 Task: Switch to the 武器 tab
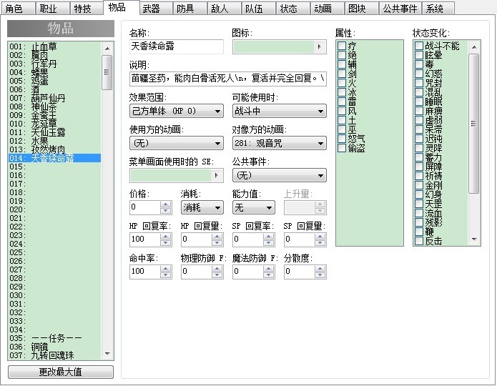click(156, 9)
